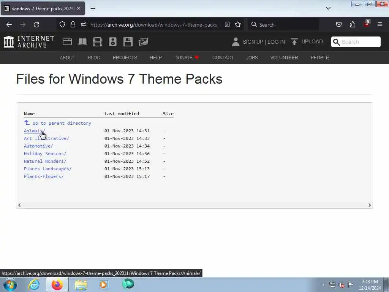389x292 pixels.
Task: Open the Save to Pocket icon
Action: point(338,24)
